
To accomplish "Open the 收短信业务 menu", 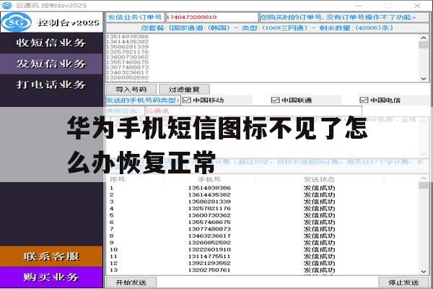I will coord(51,43).
